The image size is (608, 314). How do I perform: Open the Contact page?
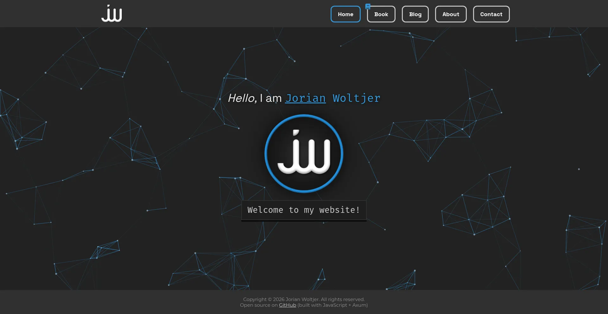(x=491, y=14)
